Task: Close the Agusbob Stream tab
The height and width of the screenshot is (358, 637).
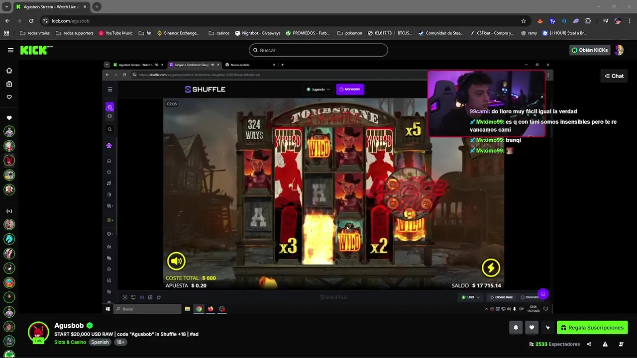Action: (85, 7)
